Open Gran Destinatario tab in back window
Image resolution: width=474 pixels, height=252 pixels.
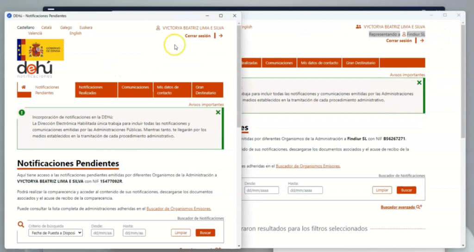361,63
